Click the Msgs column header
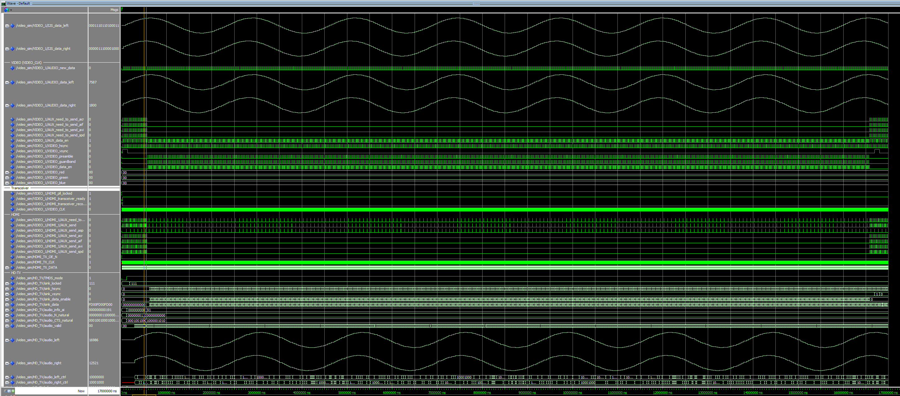This screenshot has width=900, height=396. click(x=114, y=10)
